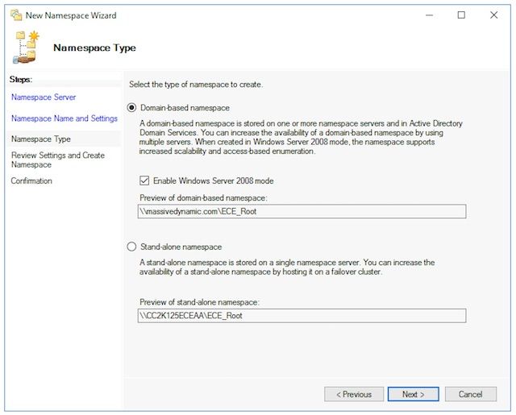This screenshot has width=516, height=415.
Task: Click the Next button
Action: [413, 394]
